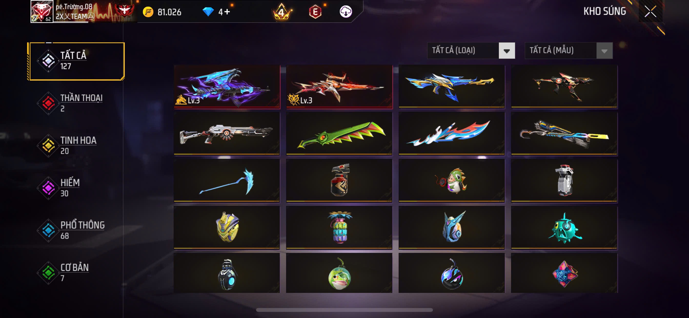Tap the blue diamond currency icon
The image size is (689, 318).
point(208,12)
